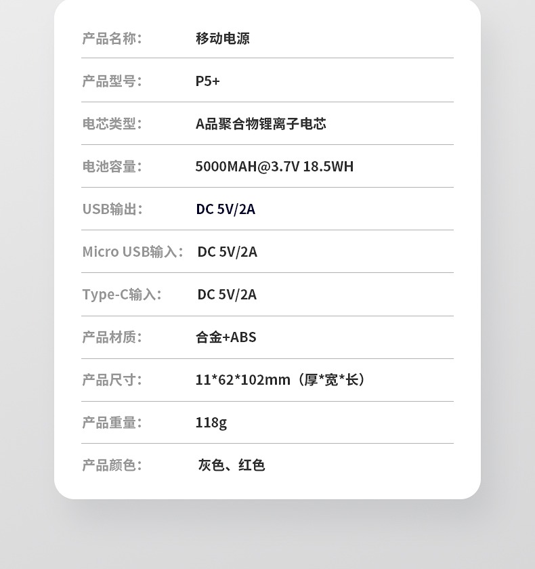Viewport: 535px width, 569px height.
Task: Click the USB输出 label
Action: tap(112, 209)
